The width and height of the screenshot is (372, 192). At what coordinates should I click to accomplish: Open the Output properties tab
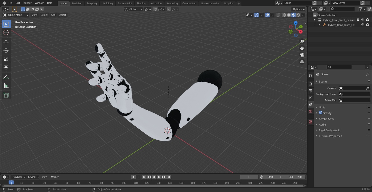(x=310, y=91)
